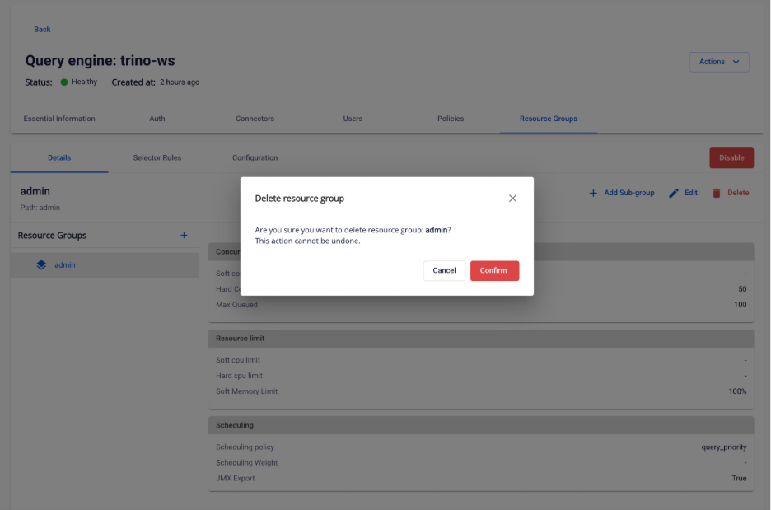This screenshot has width=771, height=510.
Task: Click the Delete text label
Action: (738, 193)
